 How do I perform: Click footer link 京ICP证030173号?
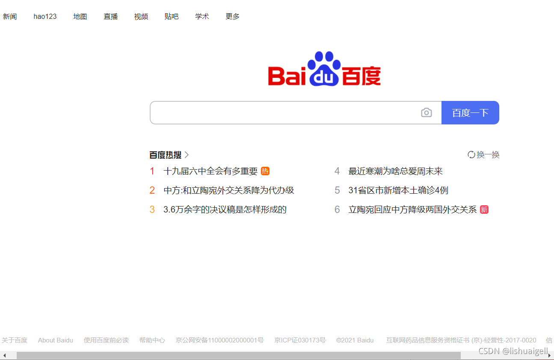(300, 340)
